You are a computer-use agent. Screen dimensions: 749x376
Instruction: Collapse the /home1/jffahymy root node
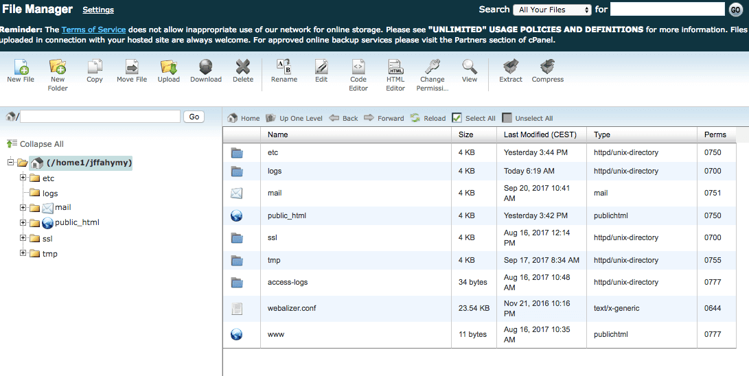[10, 162]
